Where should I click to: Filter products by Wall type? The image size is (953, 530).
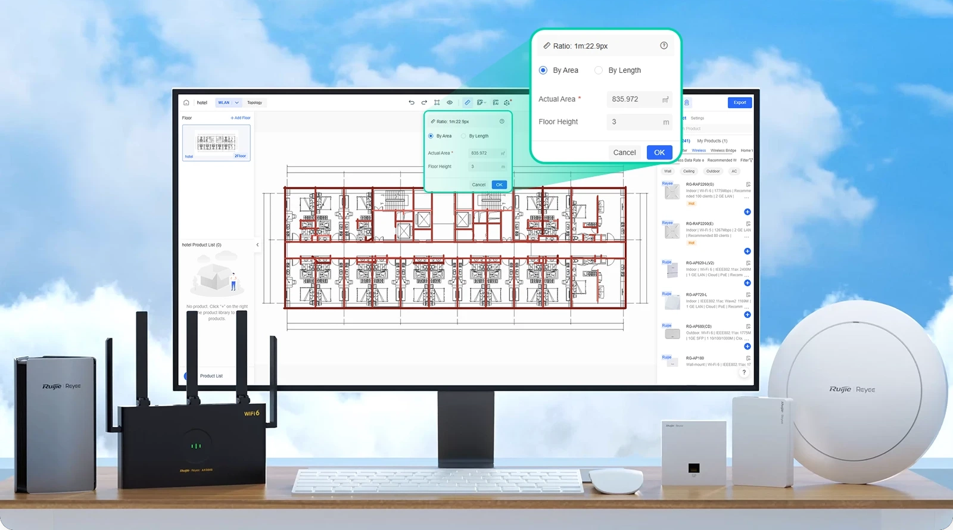point(668,171)
